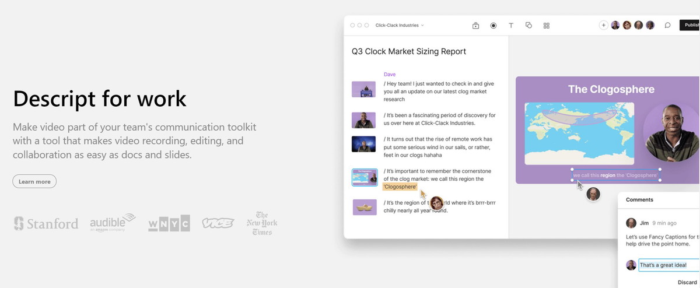Viewport: 700px width, 288px height.
Task: Select the clog shoe clip thumbnail
Action: pyautogui.click(x=365, y=207)
